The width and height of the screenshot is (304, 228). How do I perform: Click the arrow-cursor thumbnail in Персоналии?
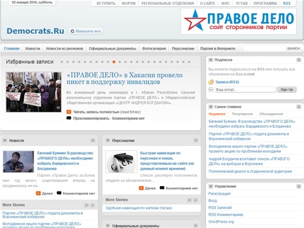pos(121,162)
